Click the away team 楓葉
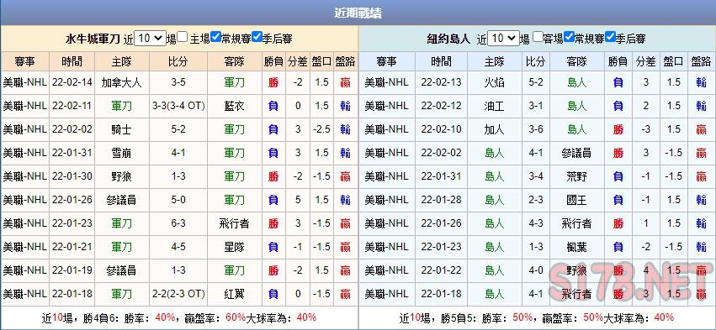The height and width of the screenshot is (330, 716). point(576,247)
